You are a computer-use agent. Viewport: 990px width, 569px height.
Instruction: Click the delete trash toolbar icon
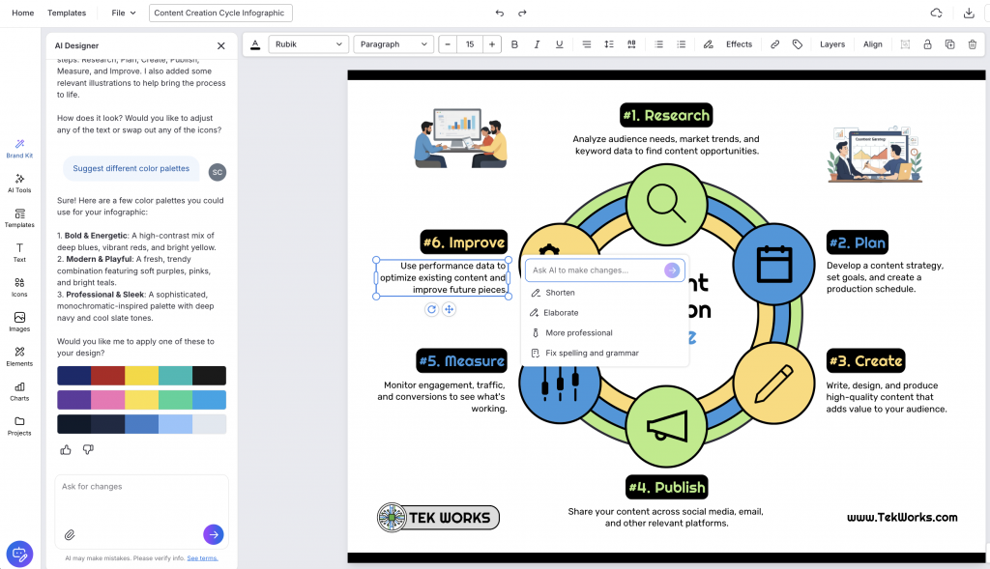pos(973,44)
